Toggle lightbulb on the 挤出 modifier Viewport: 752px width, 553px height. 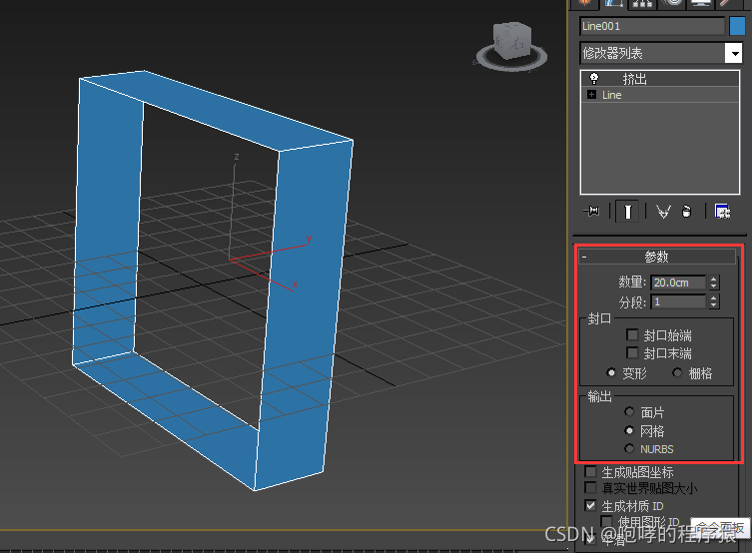coord(593,79)
